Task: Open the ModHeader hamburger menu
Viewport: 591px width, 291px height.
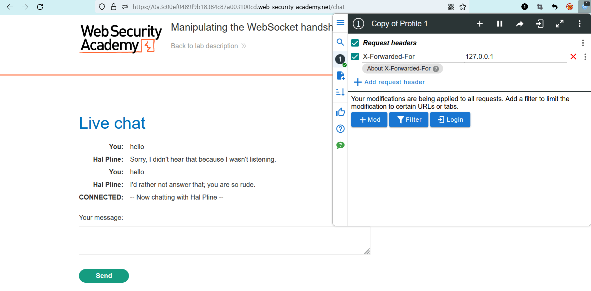Action: click(340, 23)
